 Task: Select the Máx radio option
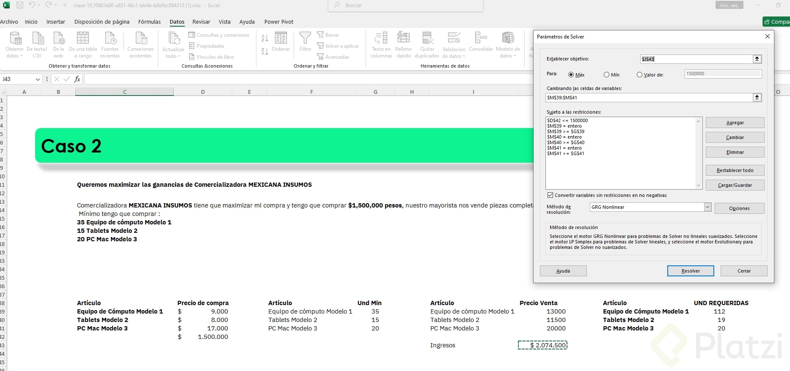pyautogui.click(x=571, y=75)
